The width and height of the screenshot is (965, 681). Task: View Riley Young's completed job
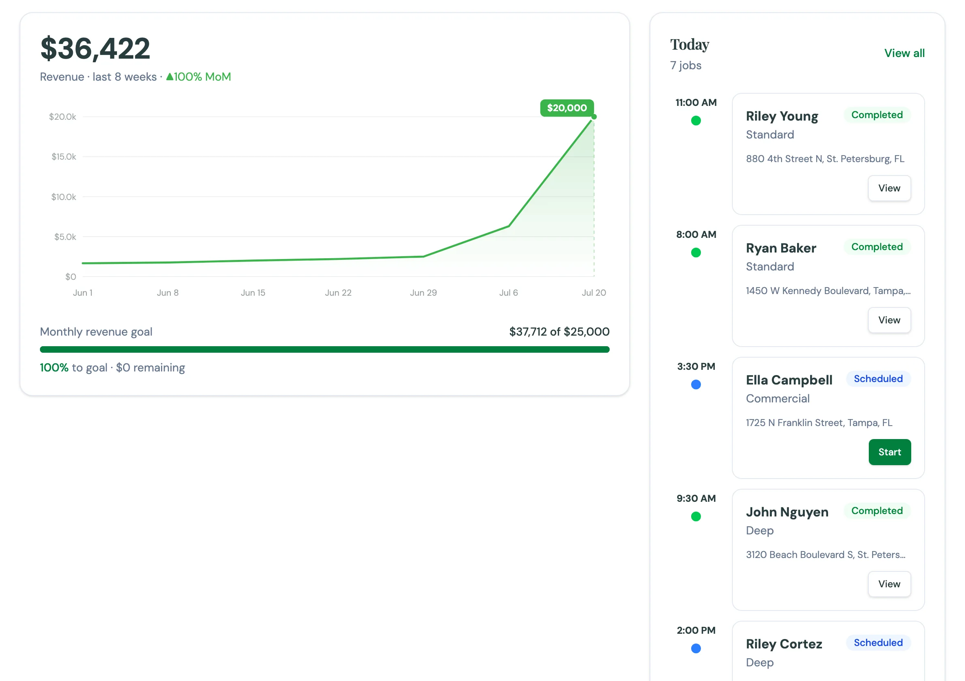(889, 188)
